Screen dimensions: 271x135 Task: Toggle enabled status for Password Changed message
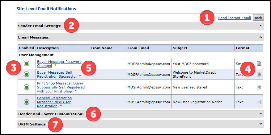point(27,64)
